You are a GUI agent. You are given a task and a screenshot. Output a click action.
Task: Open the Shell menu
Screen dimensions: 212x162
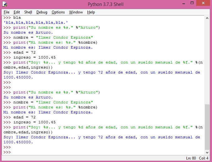[28, 12]
